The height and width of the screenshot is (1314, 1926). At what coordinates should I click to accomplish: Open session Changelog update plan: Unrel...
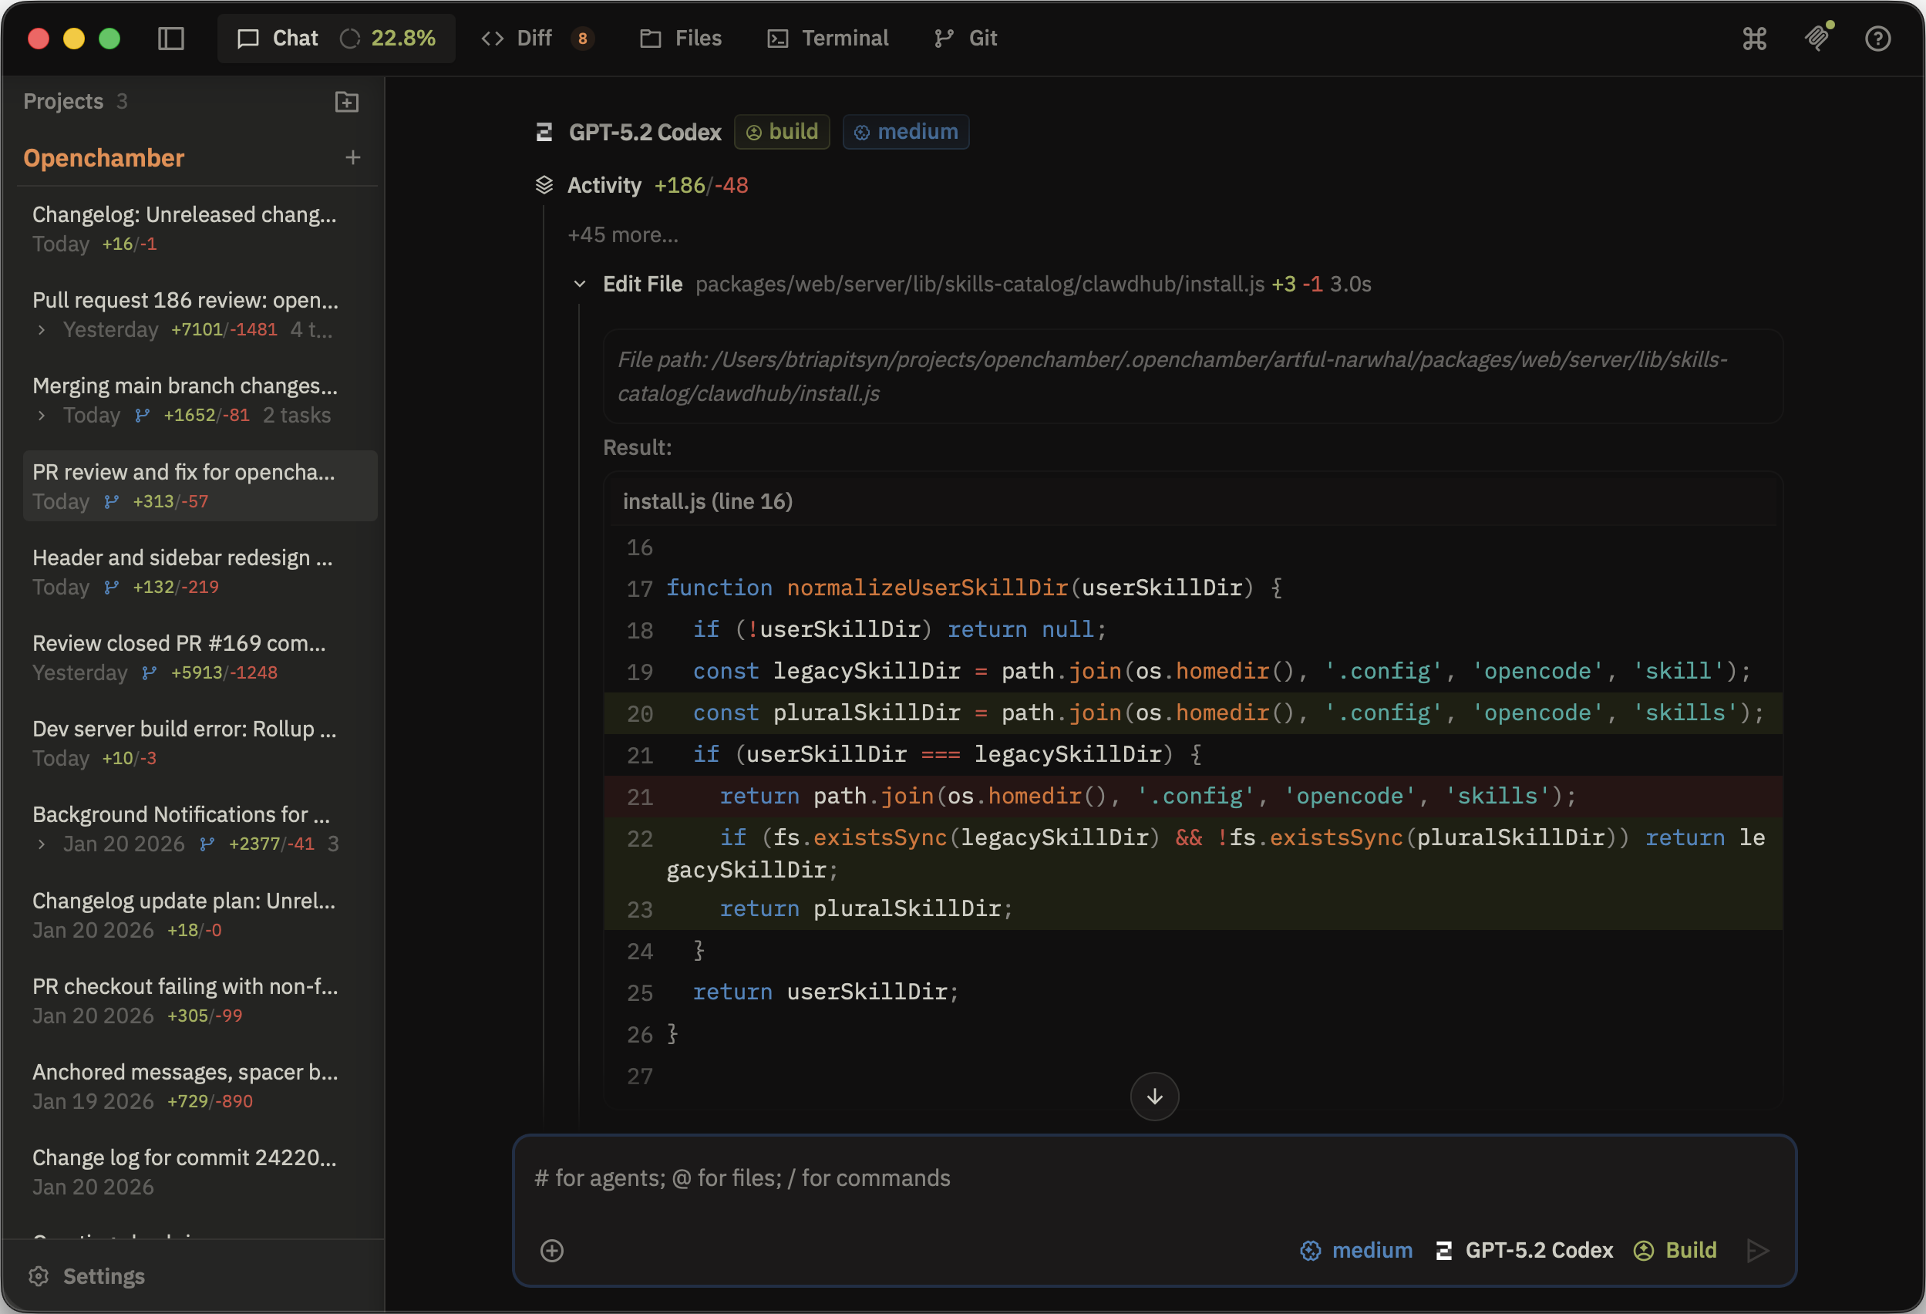pos(200,915)
